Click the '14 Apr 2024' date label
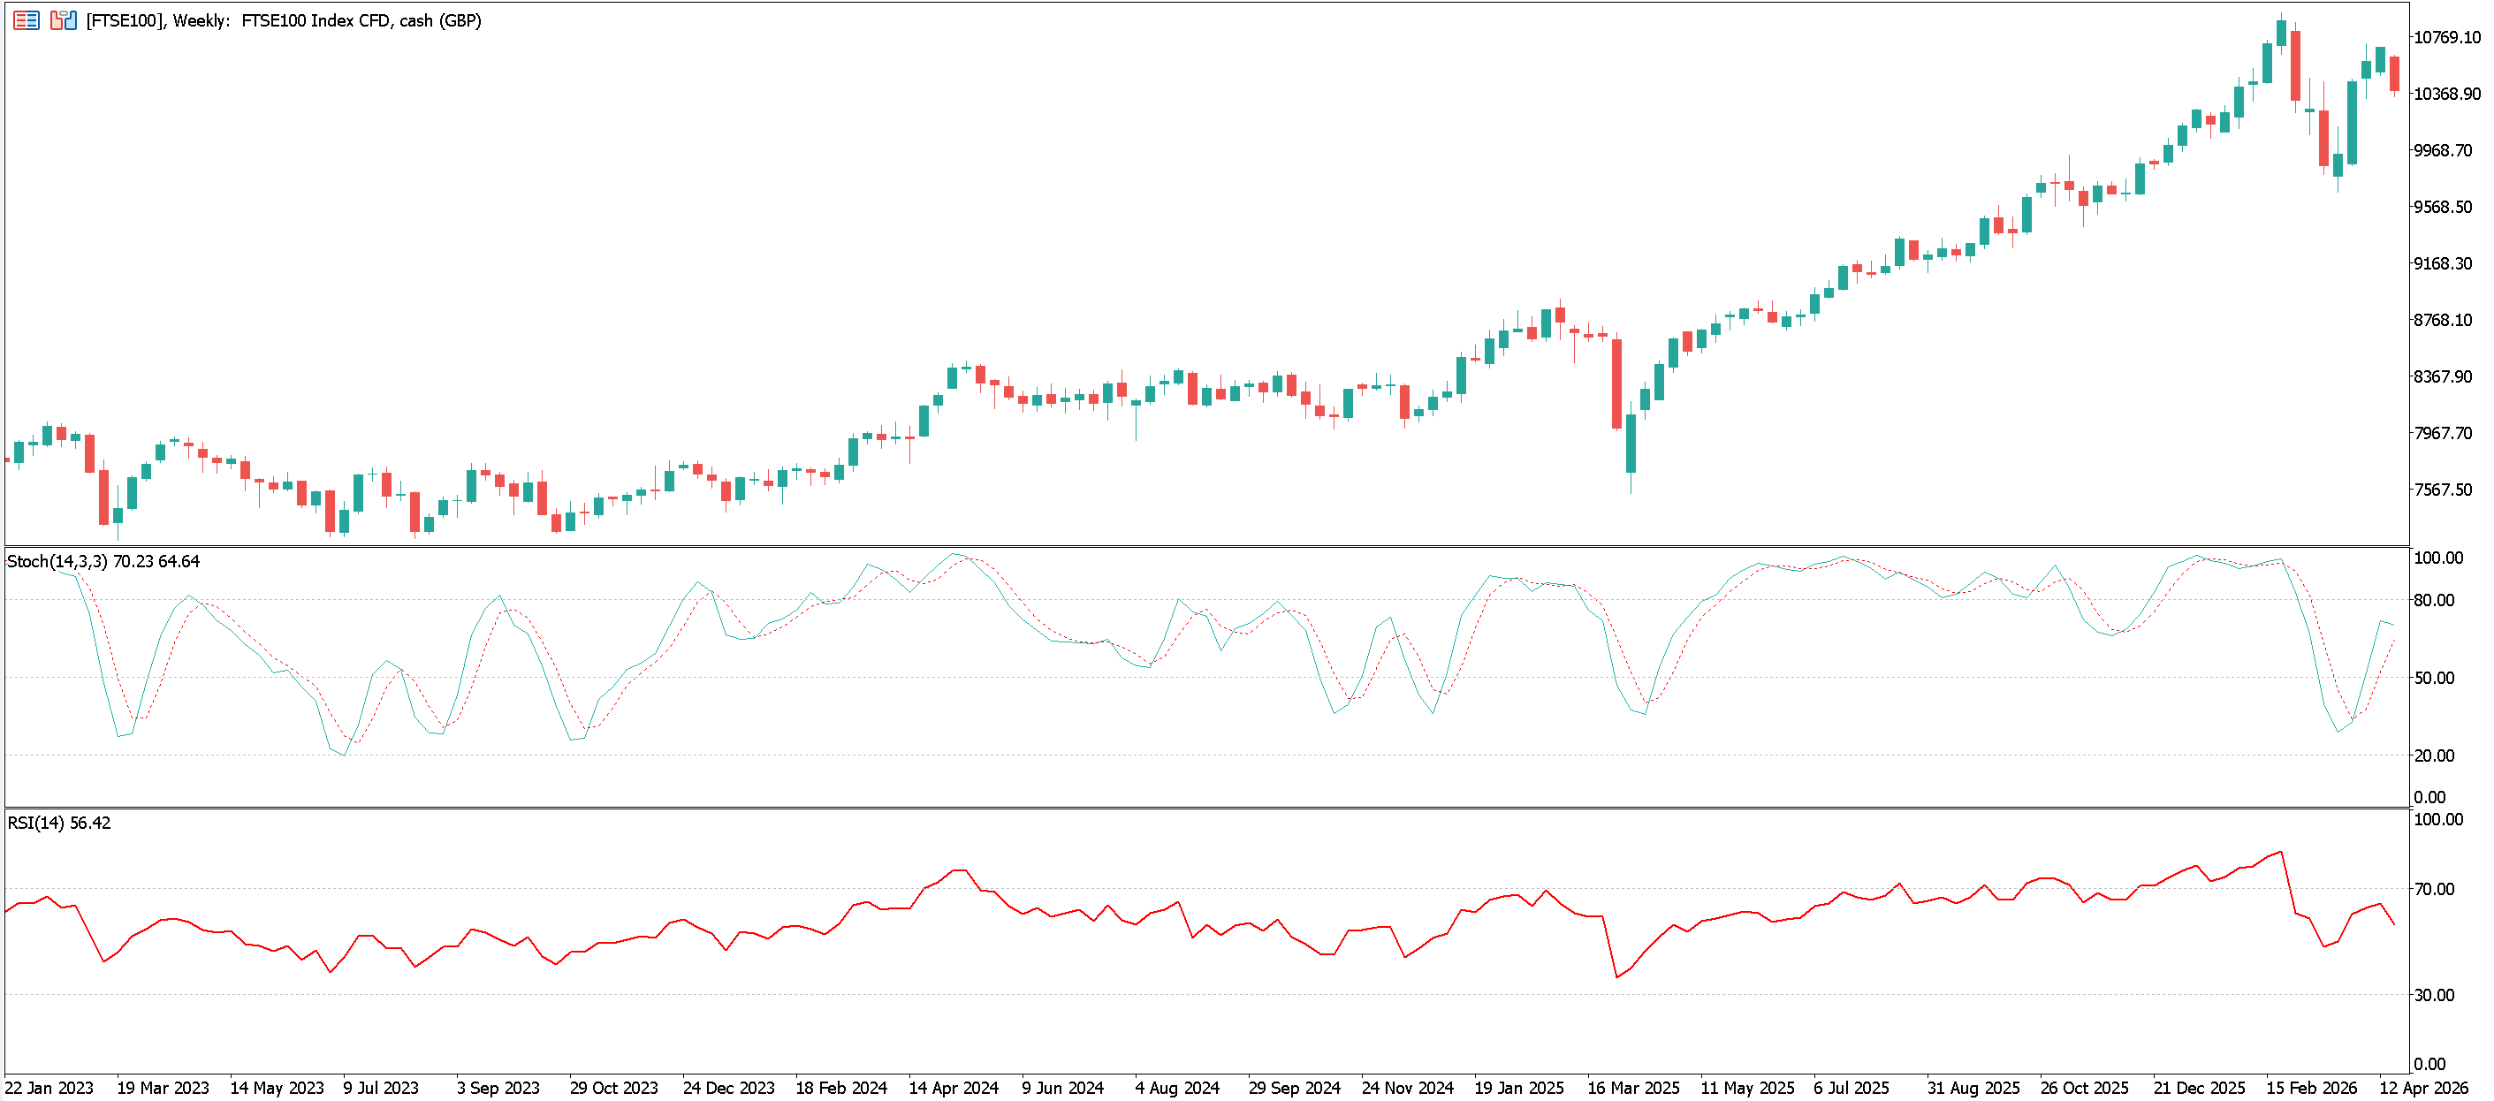Screen dimensions: 2494x1101 [954, 1089]
